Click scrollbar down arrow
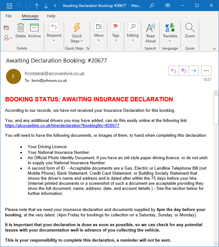Viewport: 219px width, 247px height. click(216, 244)
